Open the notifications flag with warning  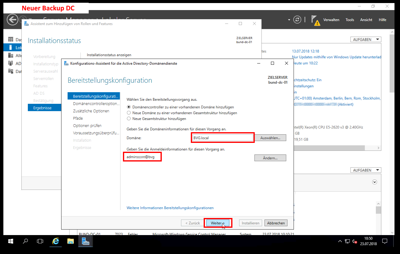(x=316, y=20)
